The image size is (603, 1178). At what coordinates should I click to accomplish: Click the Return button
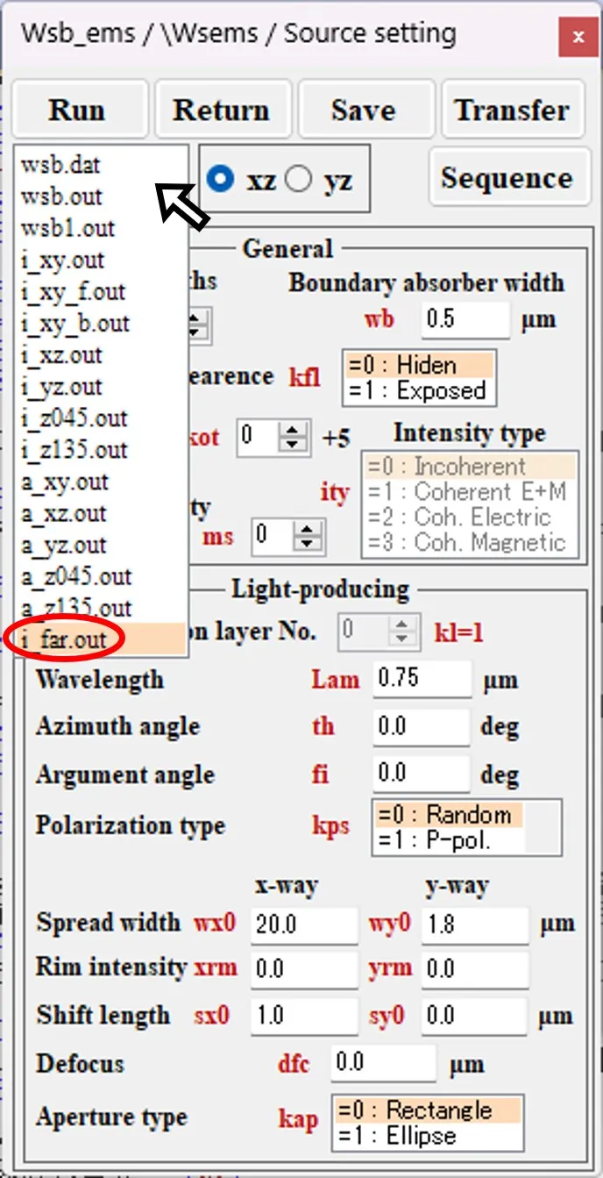coord(221,110)
